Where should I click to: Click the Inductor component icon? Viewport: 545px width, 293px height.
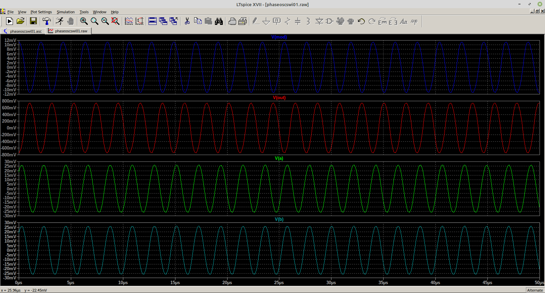[x=308, y=21]
